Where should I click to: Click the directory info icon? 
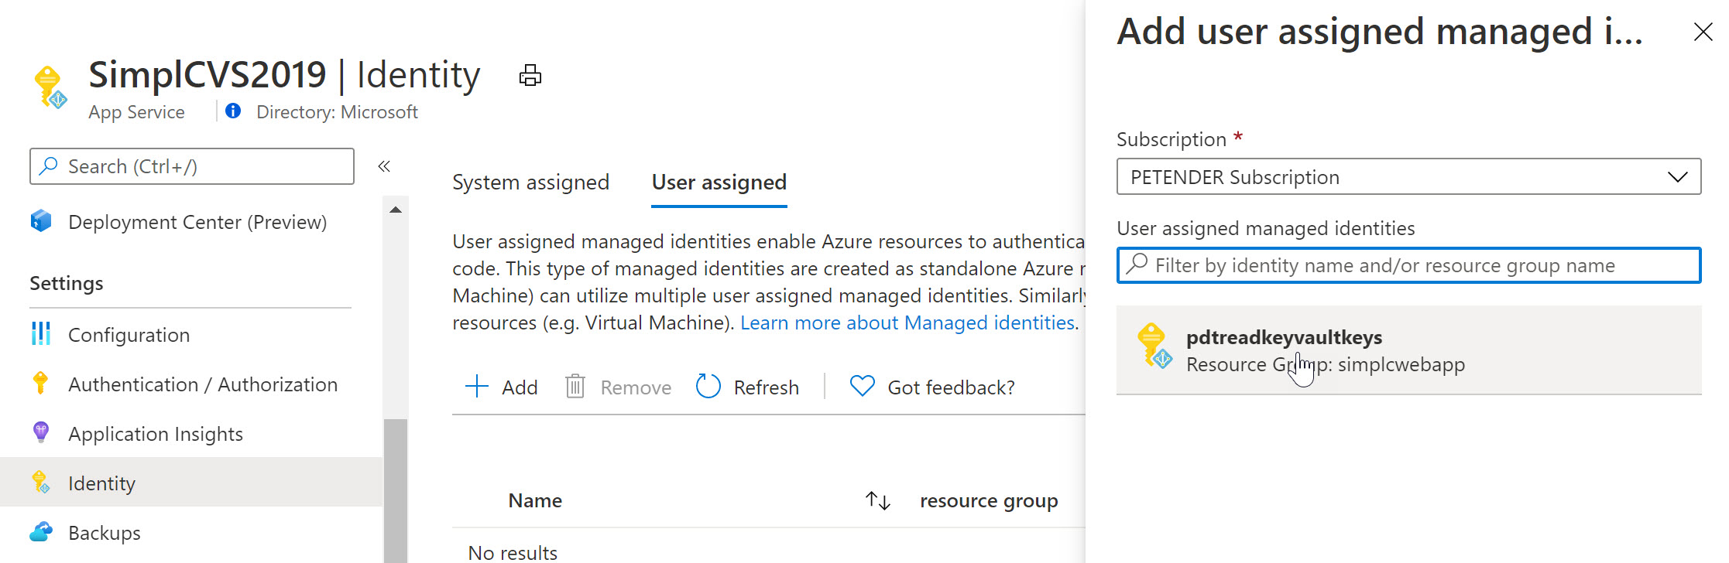(232, 111)
